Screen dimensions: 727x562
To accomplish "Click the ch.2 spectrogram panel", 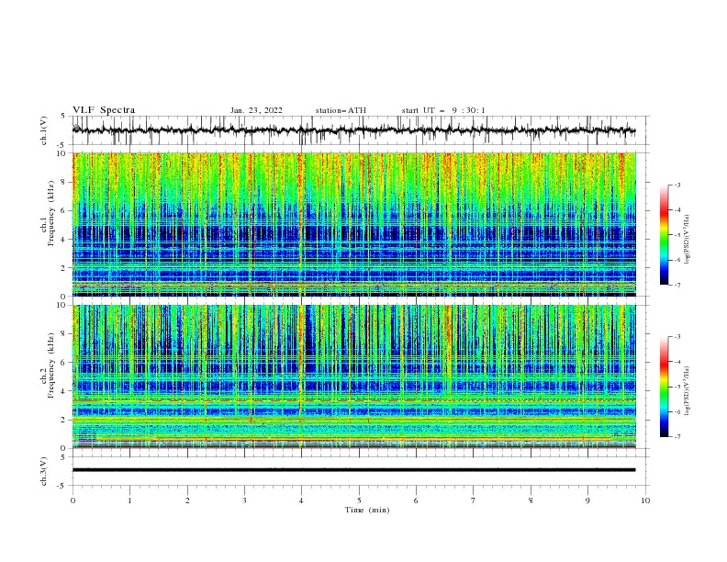I will pos(353,377).
